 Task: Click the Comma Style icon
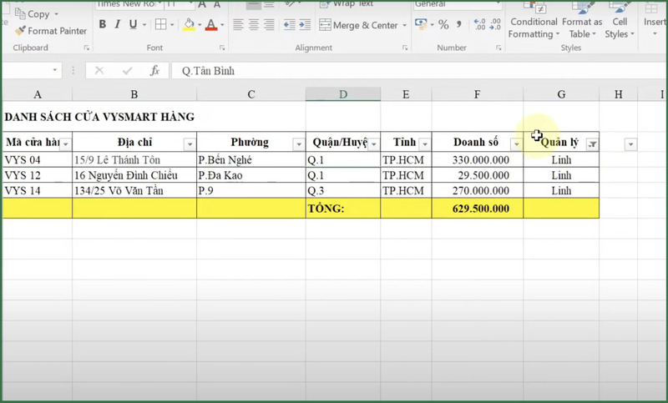click(x=459, y=25)
